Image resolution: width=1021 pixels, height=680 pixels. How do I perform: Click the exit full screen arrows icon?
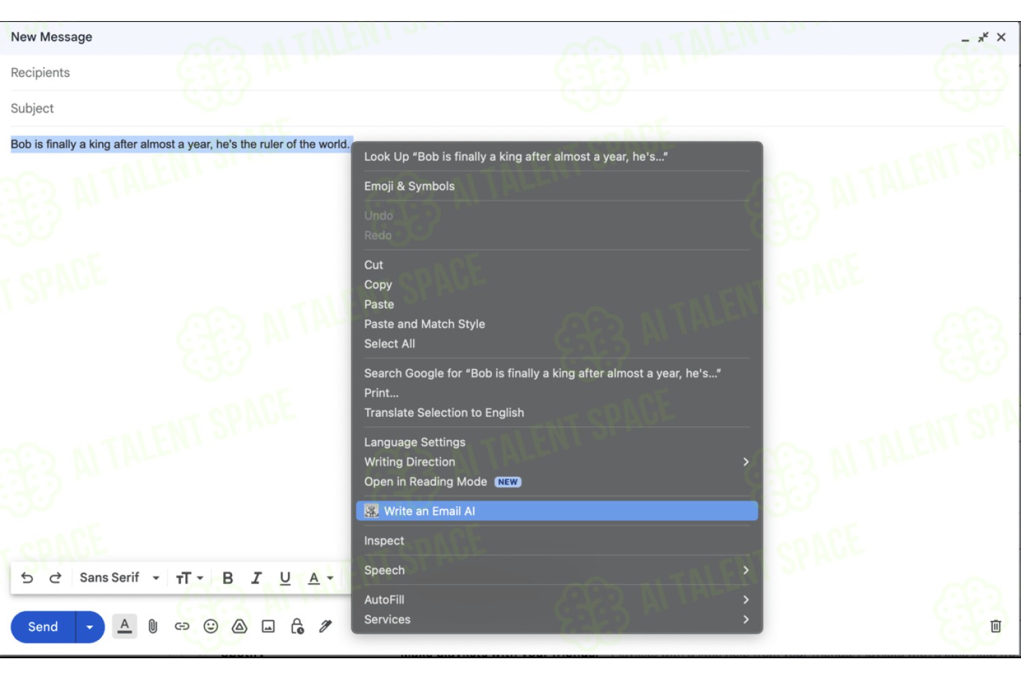click(x=983, y=37)
